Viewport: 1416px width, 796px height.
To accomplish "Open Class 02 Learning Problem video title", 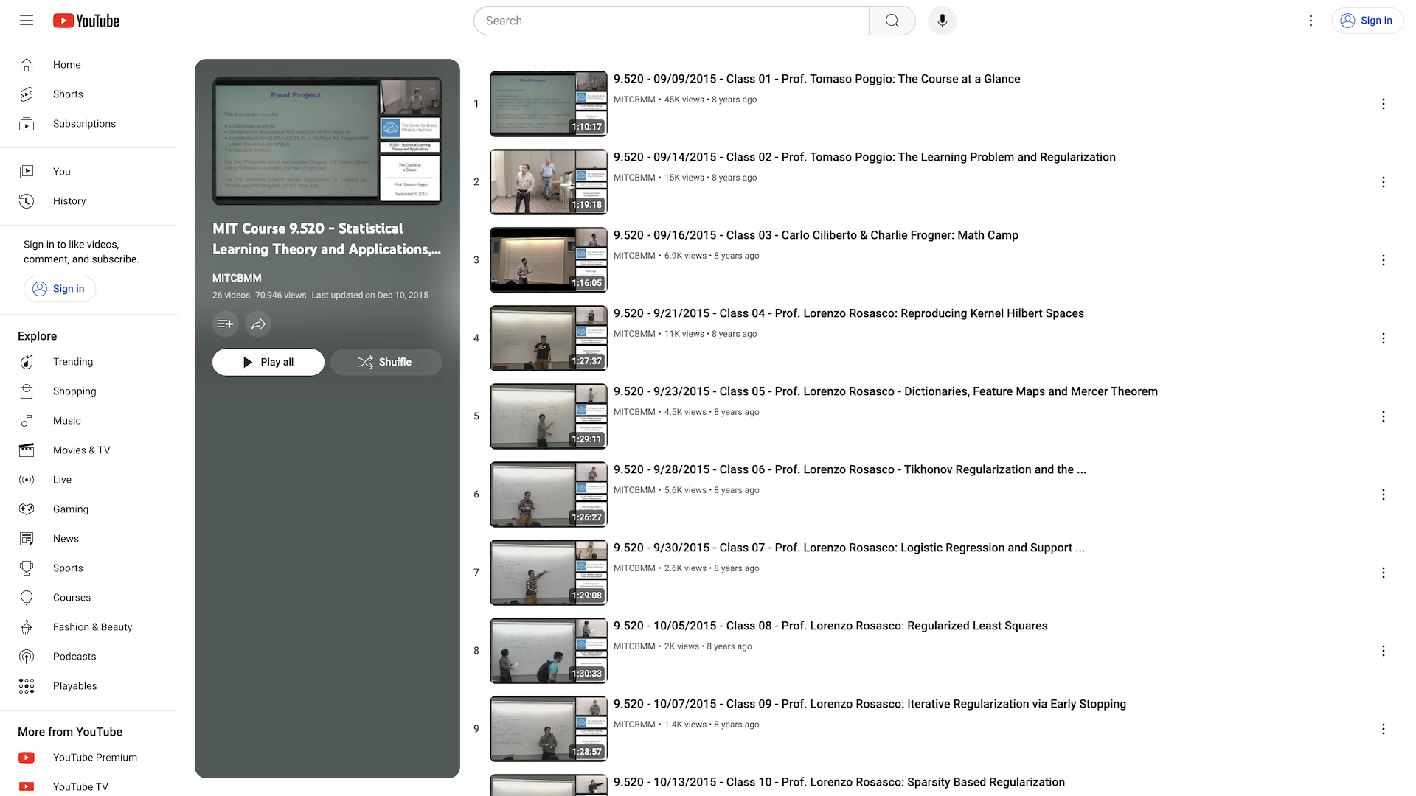I will [x=864, y=157].
